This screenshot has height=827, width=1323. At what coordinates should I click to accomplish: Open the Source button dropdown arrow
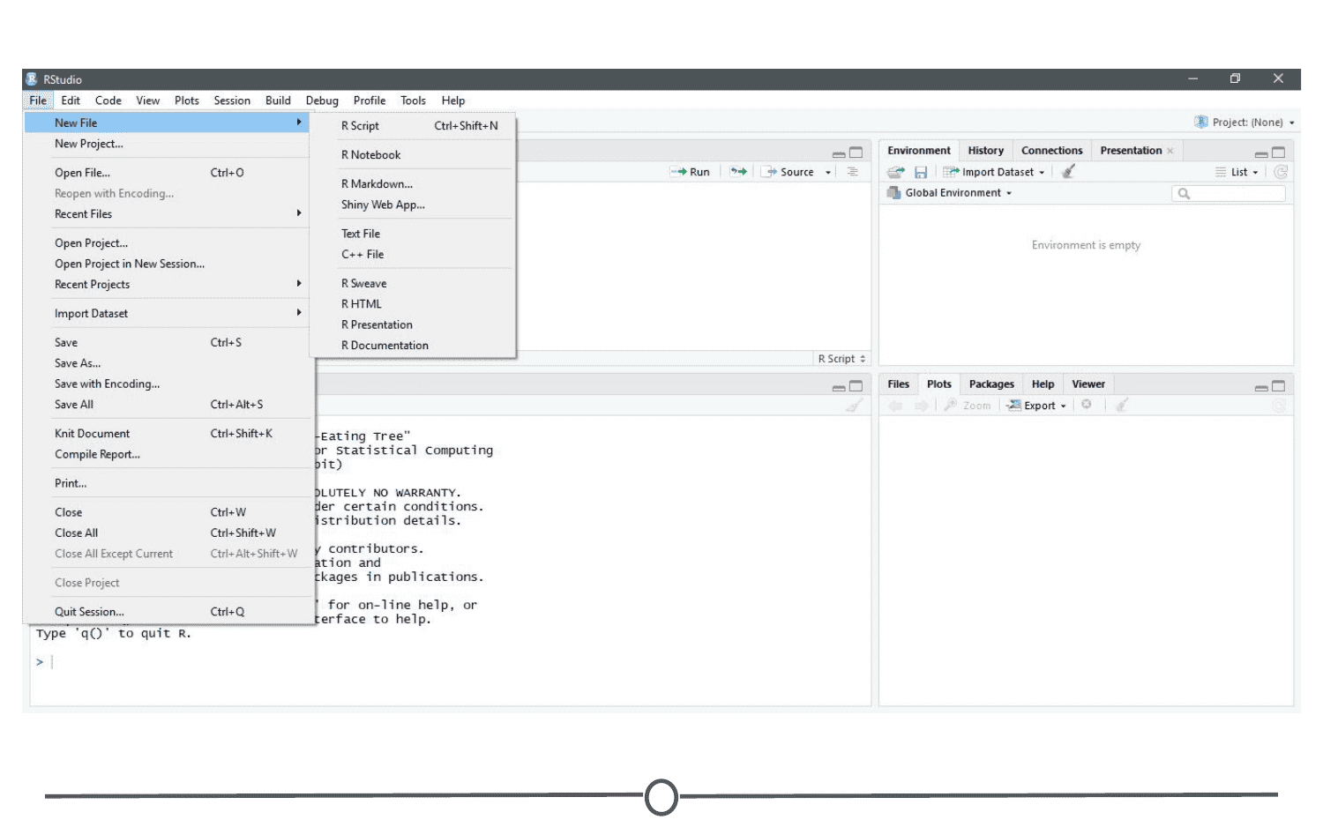click(828, 172)
